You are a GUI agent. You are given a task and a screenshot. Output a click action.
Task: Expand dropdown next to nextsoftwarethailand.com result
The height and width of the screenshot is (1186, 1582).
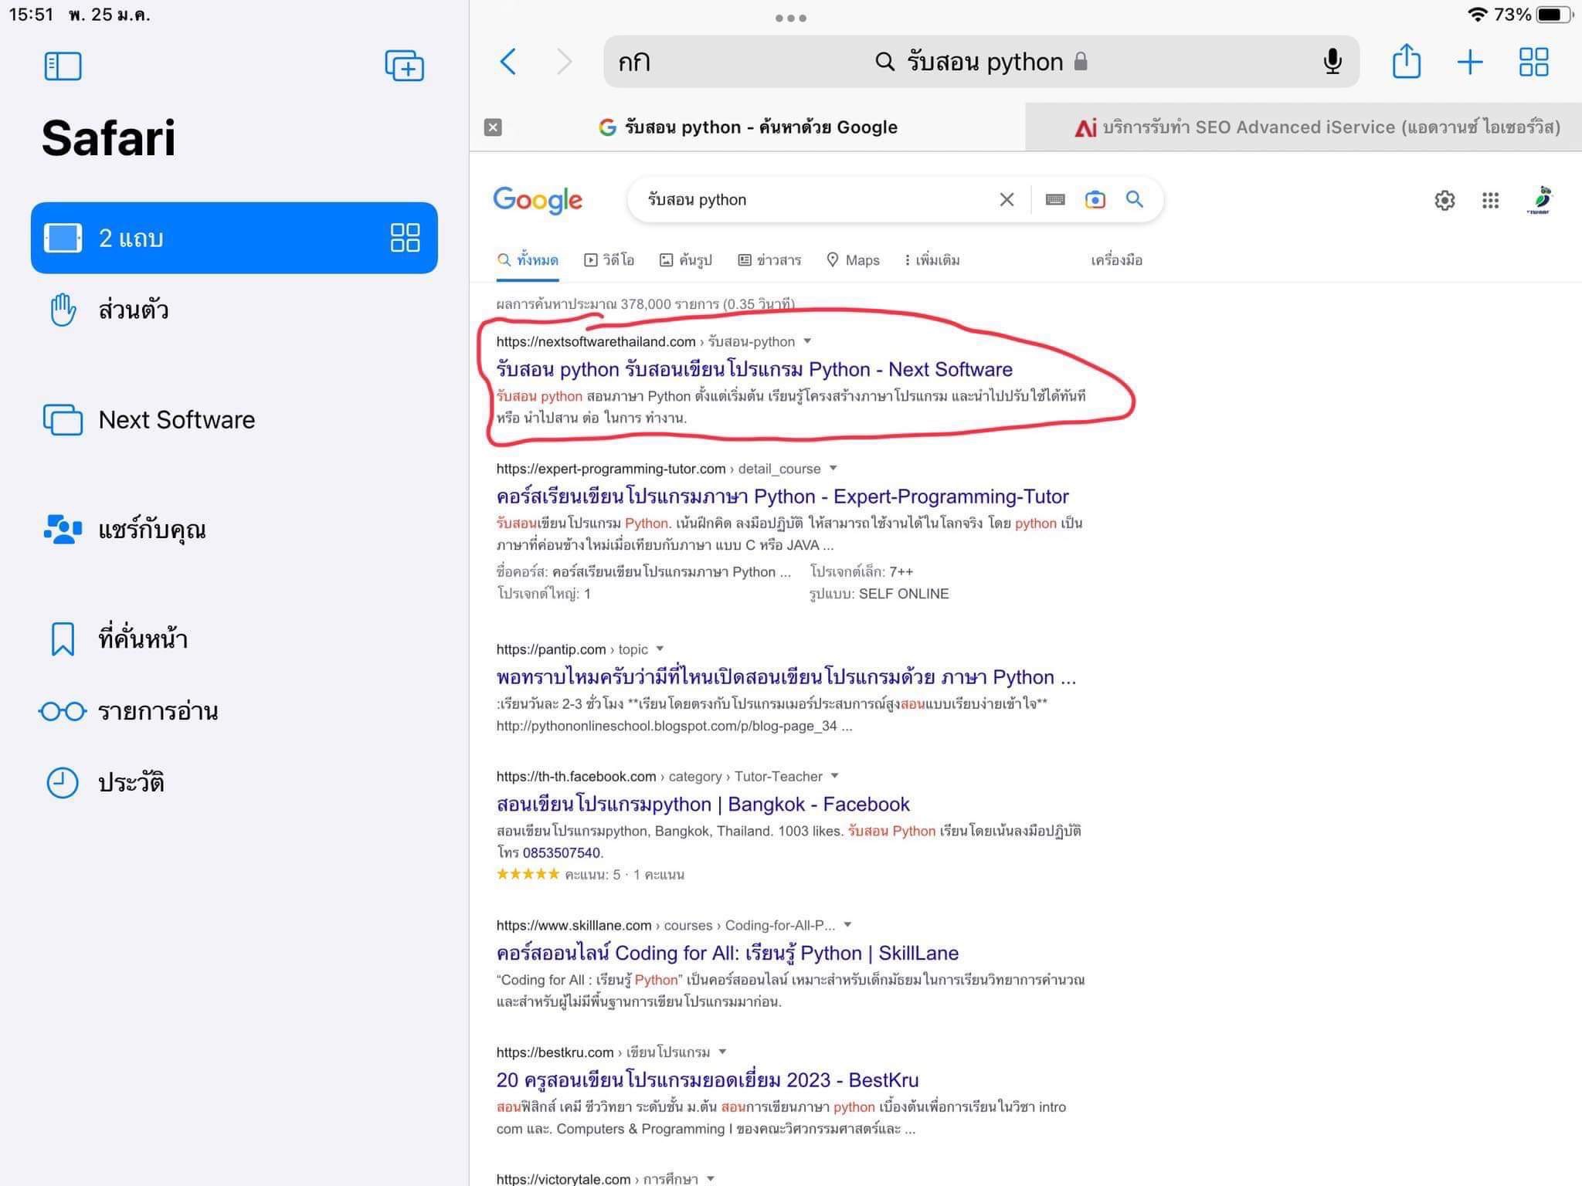808,341
